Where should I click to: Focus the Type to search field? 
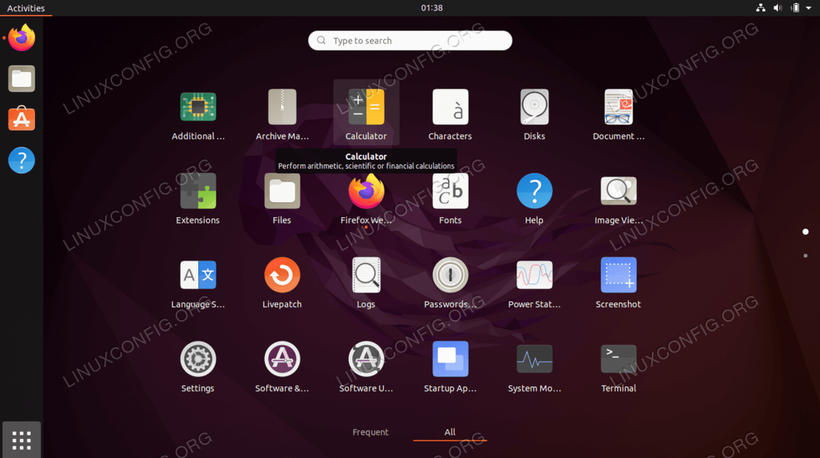(410, 40)
